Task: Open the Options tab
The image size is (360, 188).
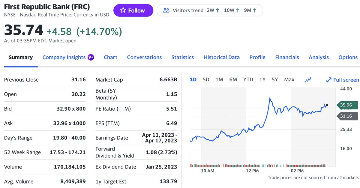Action: pos(348,57)
